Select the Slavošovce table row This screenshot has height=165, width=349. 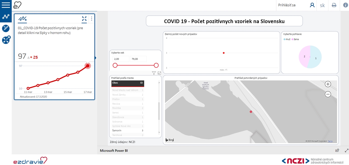(x=128, y=117)
